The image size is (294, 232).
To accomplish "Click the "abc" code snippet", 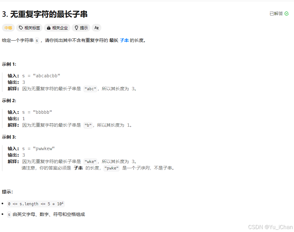I will tap(90, 89).
